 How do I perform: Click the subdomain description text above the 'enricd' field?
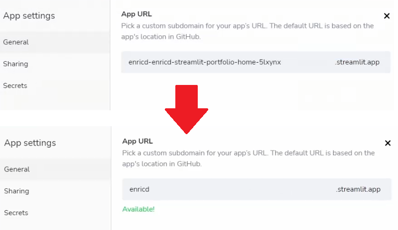coord(249,158)
